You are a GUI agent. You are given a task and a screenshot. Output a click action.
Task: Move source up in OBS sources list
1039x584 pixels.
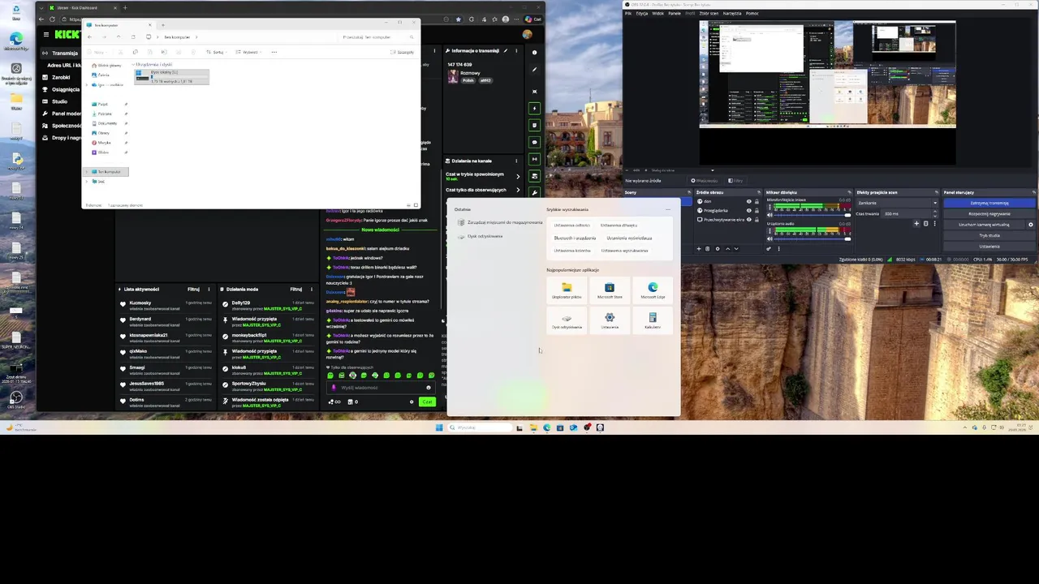click(x=728, y=249)
